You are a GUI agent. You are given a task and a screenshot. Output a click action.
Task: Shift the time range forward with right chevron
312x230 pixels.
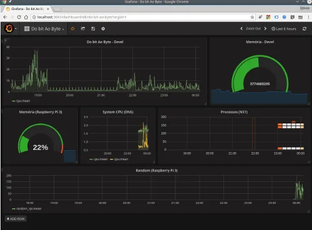click(x=265, y=29)
